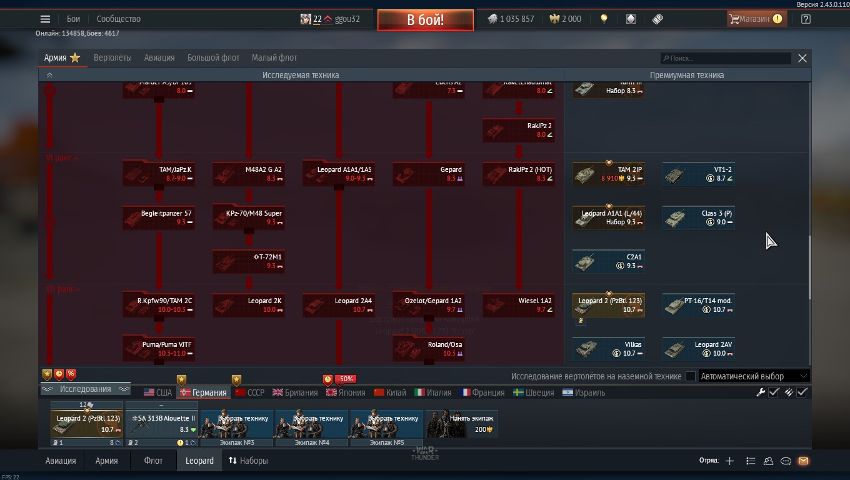
Task: Select the Roland/Osa group card
Action: (x=429, y=349)
